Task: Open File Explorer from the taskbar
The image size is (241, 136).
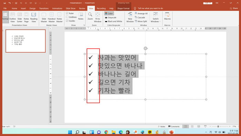Action: click(x=113, y=132)
